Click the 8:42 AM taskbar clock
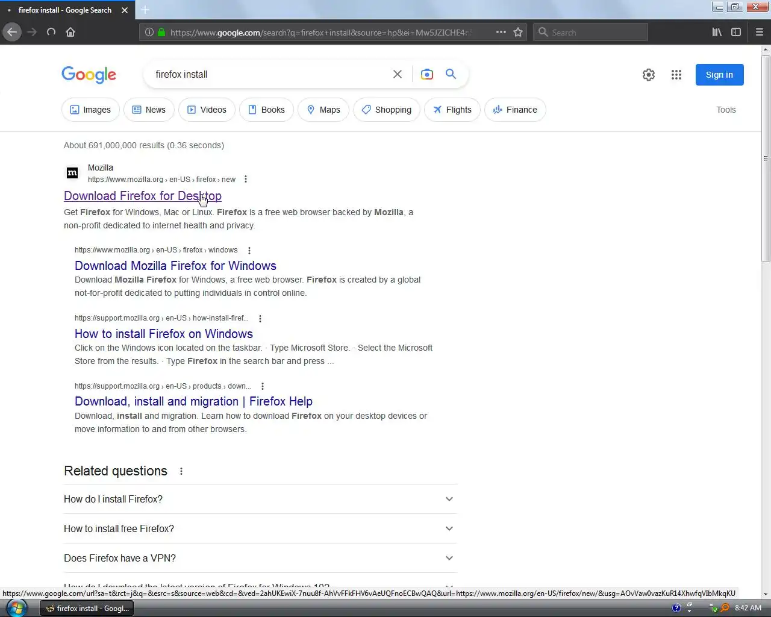Viewport: 771px width, 617px height. pos(748,608)
